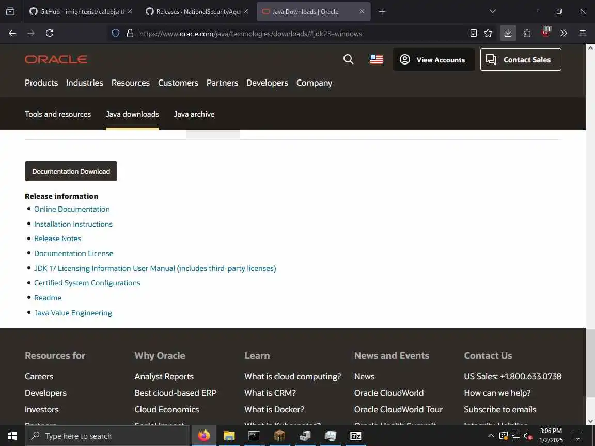This screenshot has width=595, height=446.
Task: Select Java archive tab
Action: pyautogui.click(x=194, y=114)
